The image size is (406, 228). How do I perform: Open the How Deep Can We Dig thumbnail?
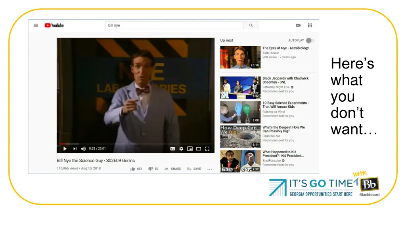pos(240,137)
